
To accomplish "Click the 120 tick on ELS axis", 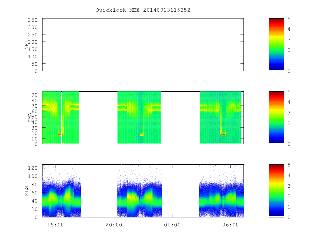I will 33,168.
